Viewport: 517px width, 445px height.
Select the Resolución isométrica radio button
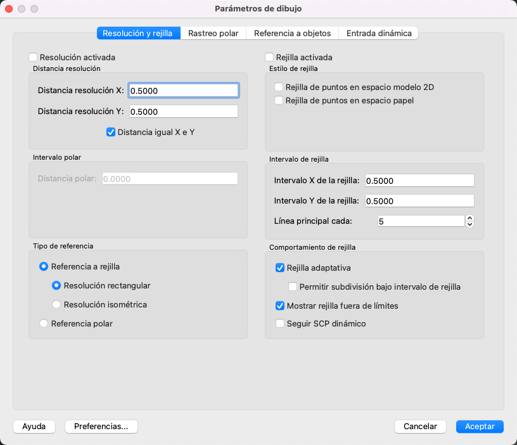57,304
